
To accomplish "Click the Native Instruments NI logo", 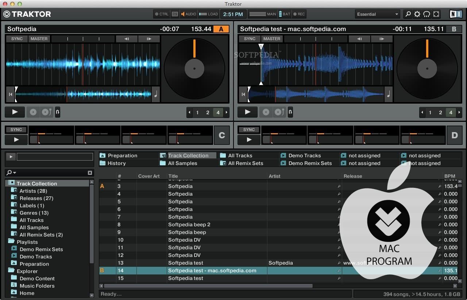I will tap(456, 14).
